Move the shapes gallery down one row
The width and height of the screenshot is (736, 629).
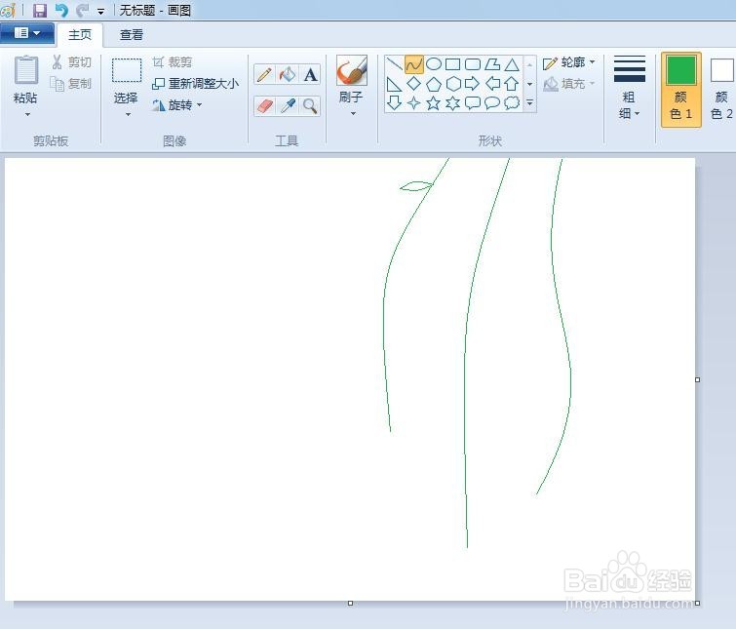tap(530, 84)
